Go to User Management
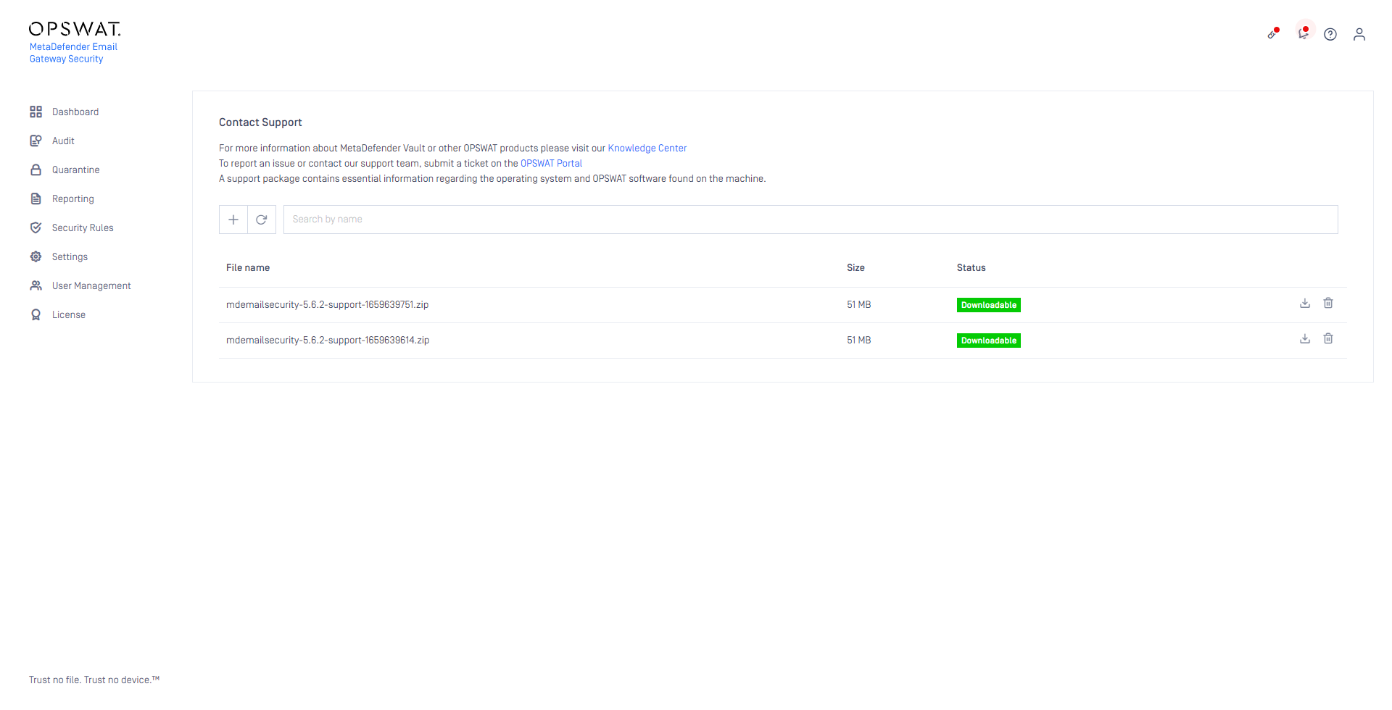The image size is (1392, 710). pos(91,285)
